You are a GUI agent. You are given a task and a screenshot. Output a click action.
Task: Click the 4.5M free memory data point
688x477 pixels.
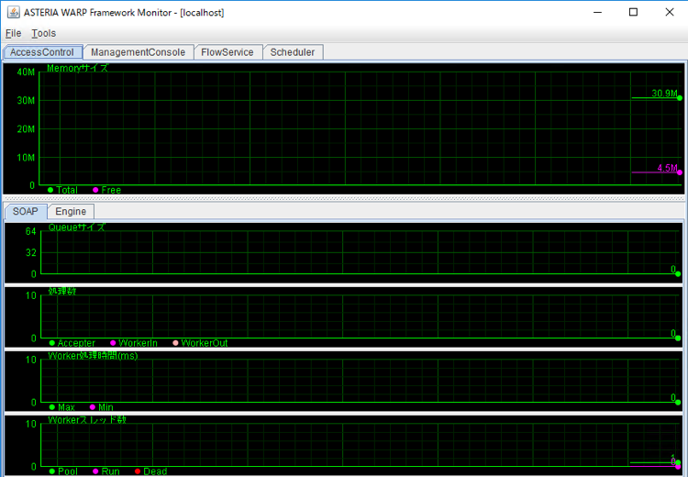click(680, 172)
